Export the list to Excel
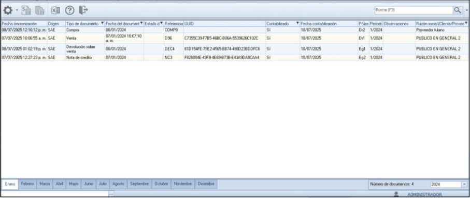Viewport: 470px width, 198px height. (55, 10)
